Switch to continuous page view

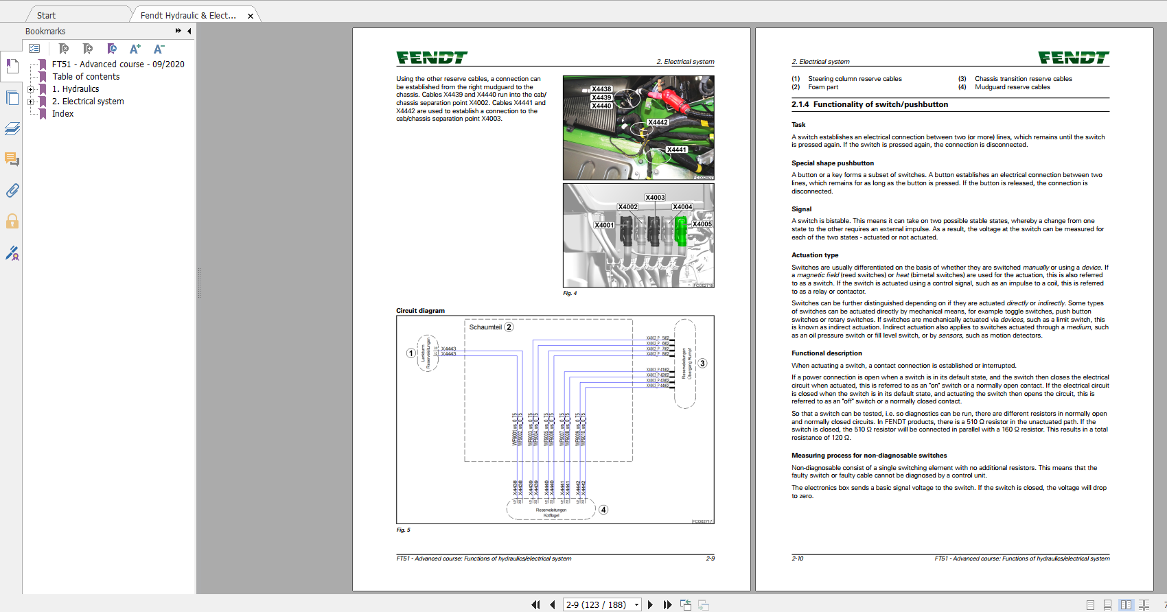1107,604
